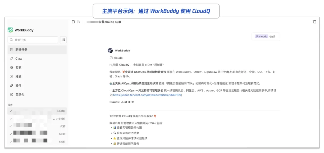
Task: Click the 专家 graduation cap icon
Action: pyautogui.click(x=12, y=68)
